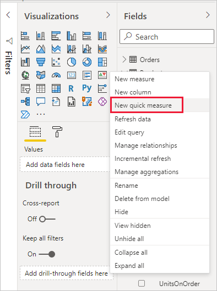Select the Table visual
This screenshot has width=217, height=291.
(x=41, y=88)
